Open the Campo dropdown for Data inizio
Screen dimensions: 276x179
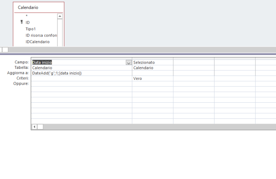[129, 63]
